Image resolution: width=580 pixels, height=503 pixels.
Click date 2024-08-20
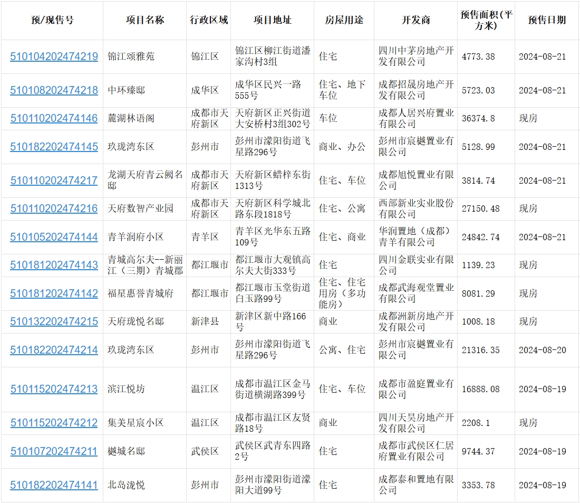[x=542, y=350]
